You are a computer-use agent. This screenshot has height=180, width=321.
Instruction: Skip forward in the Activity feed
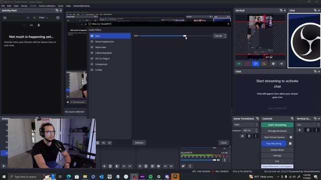click(x=31, y=25)
